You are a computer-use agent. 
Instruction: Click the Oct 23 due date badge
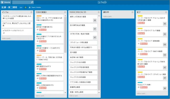tap(144, 87)
